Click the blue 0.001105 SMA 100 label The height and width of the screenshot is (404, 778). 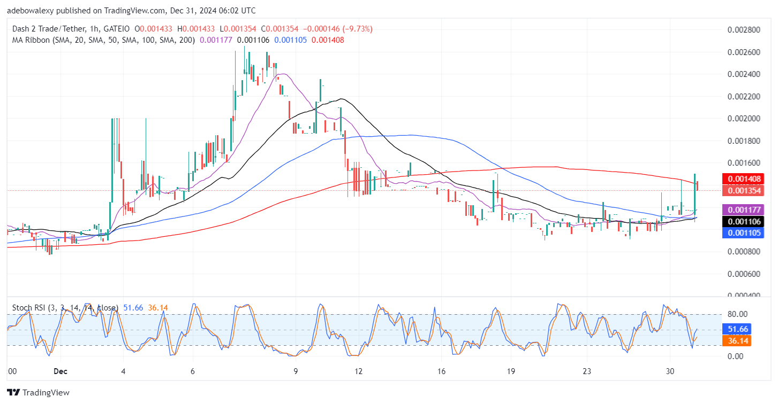[743, 233]
